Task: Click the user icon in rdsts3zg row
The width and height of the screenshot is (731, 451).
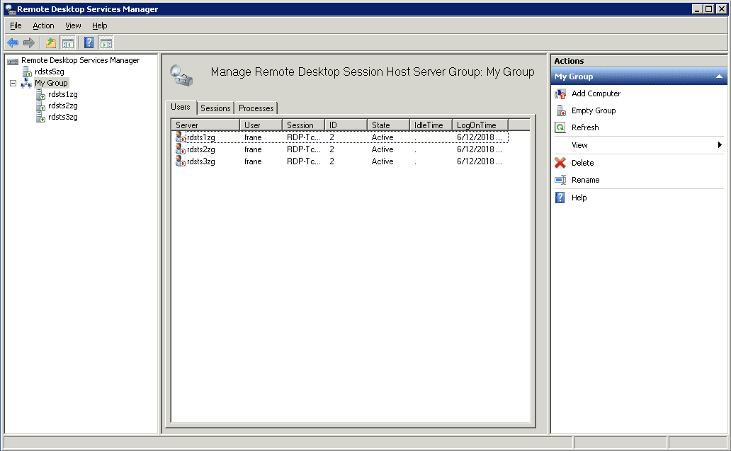Action: coord(181,161)
